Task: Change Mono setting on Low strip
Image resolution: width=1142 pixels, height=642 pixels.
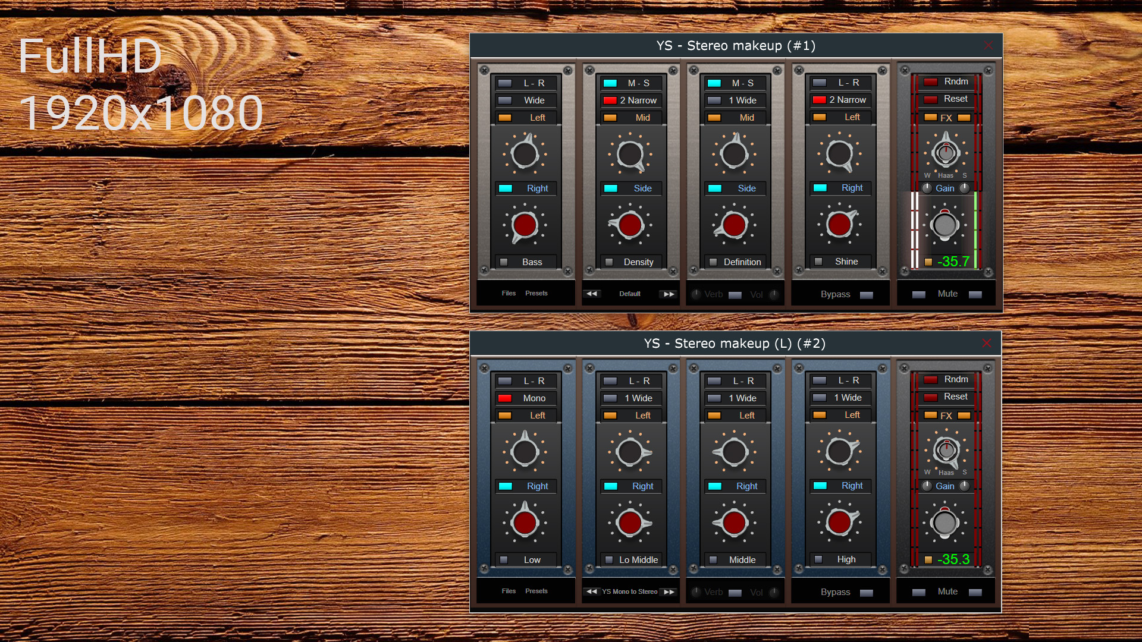Action: [x=526, y=398]
